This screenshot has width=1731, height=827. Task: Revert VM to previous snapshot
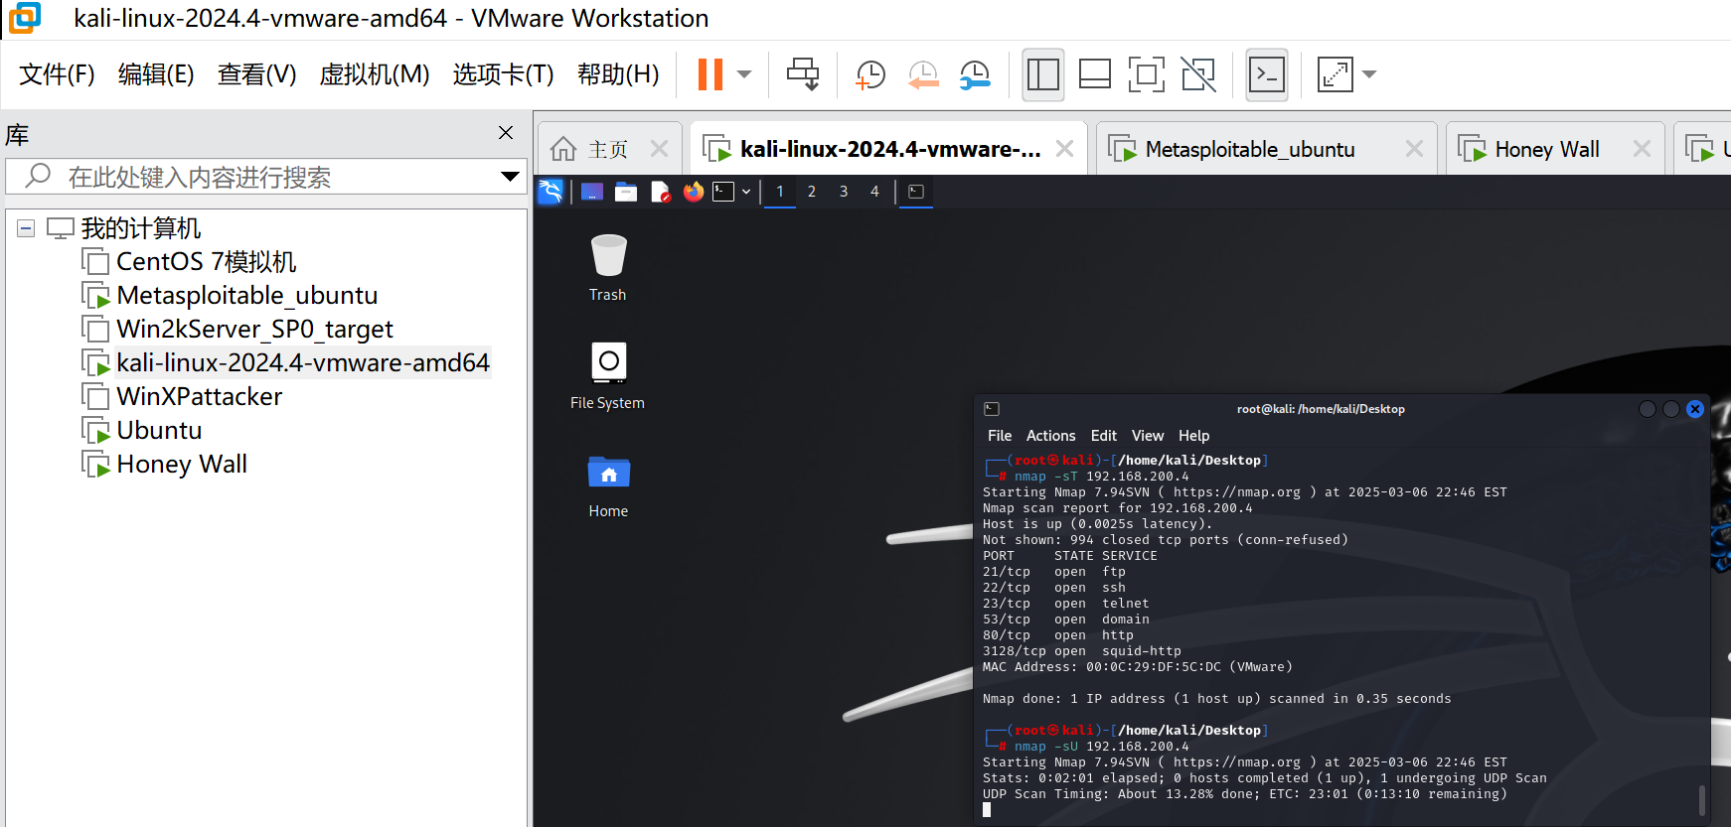click(x=923, y=74)
